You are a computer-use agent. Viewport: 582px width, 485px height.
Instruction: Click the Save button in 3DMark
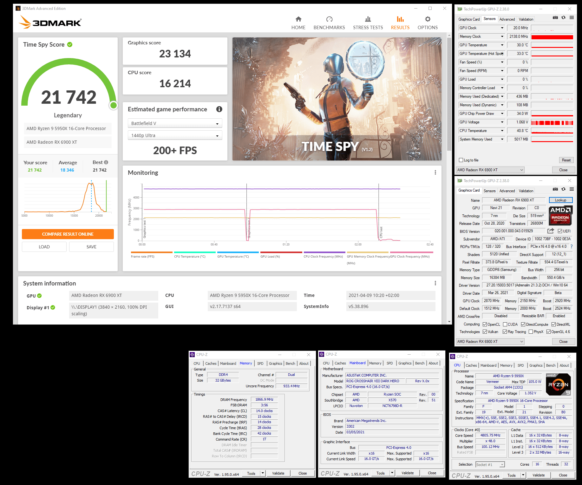(x=91, y=247)
